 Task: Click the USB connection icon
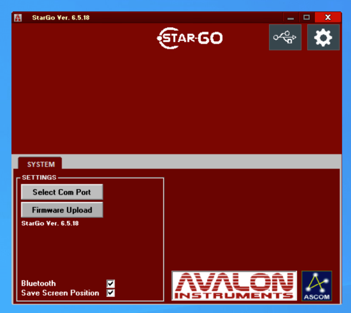coord(285,37)
